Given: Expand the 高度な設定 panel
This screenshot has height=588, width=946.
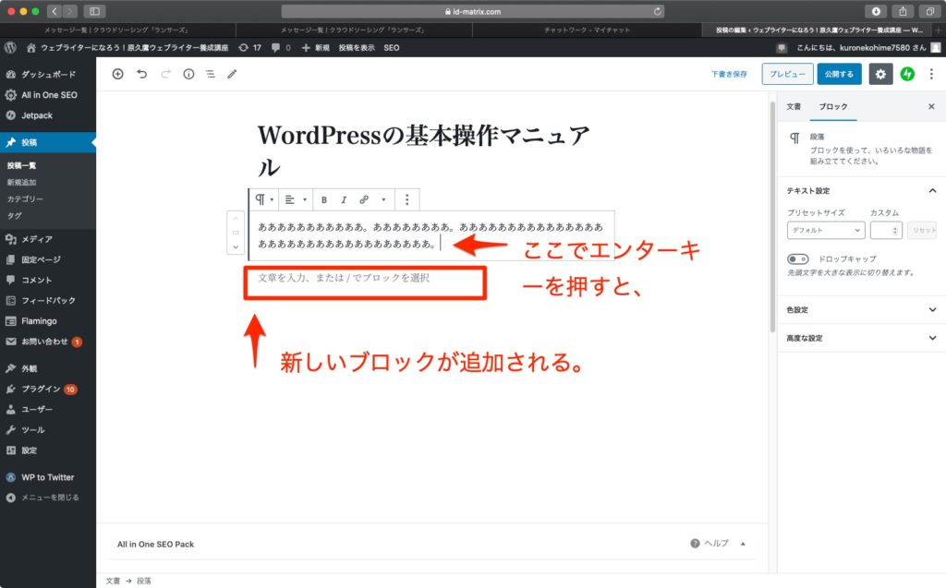Looking at the screenshot, I should (x=862, y=338).
